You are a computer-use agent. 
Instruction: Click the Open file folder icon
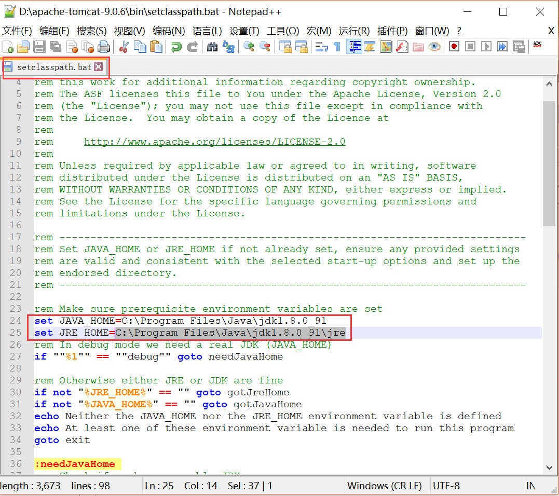pos(23,47)
